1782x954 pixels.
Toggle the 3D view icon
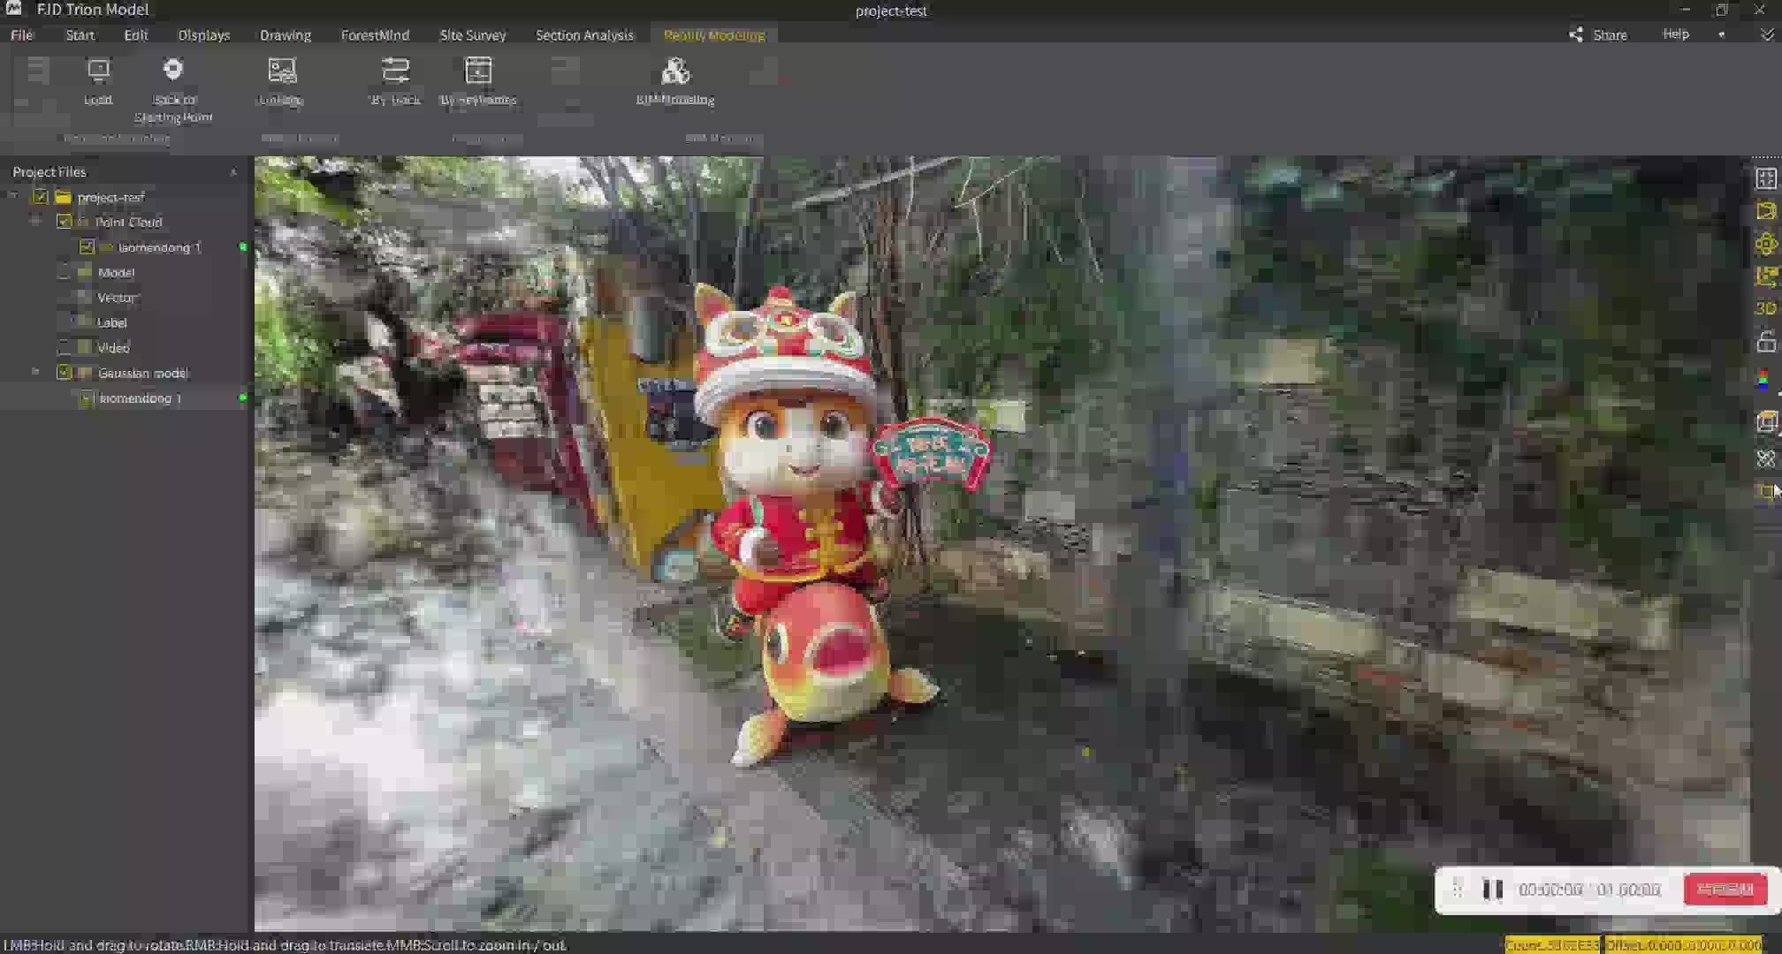click(1766, 308)
